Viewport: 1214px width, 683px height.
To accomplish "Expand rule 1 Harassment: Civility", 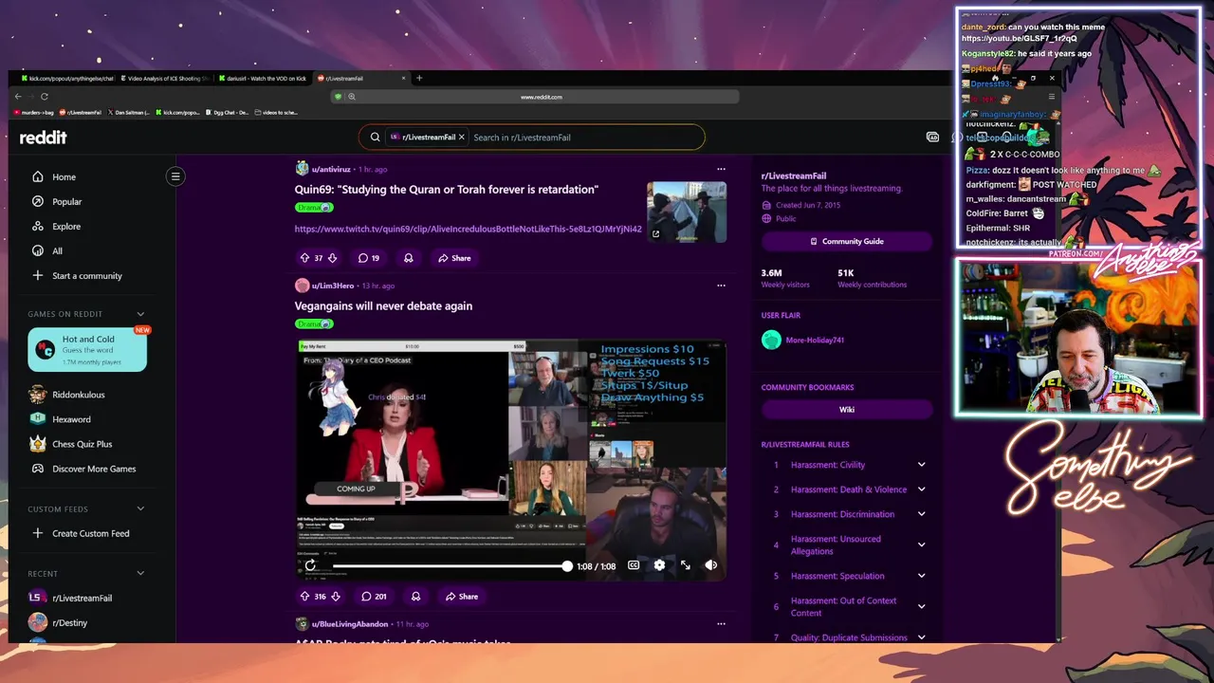I will 921,465.
